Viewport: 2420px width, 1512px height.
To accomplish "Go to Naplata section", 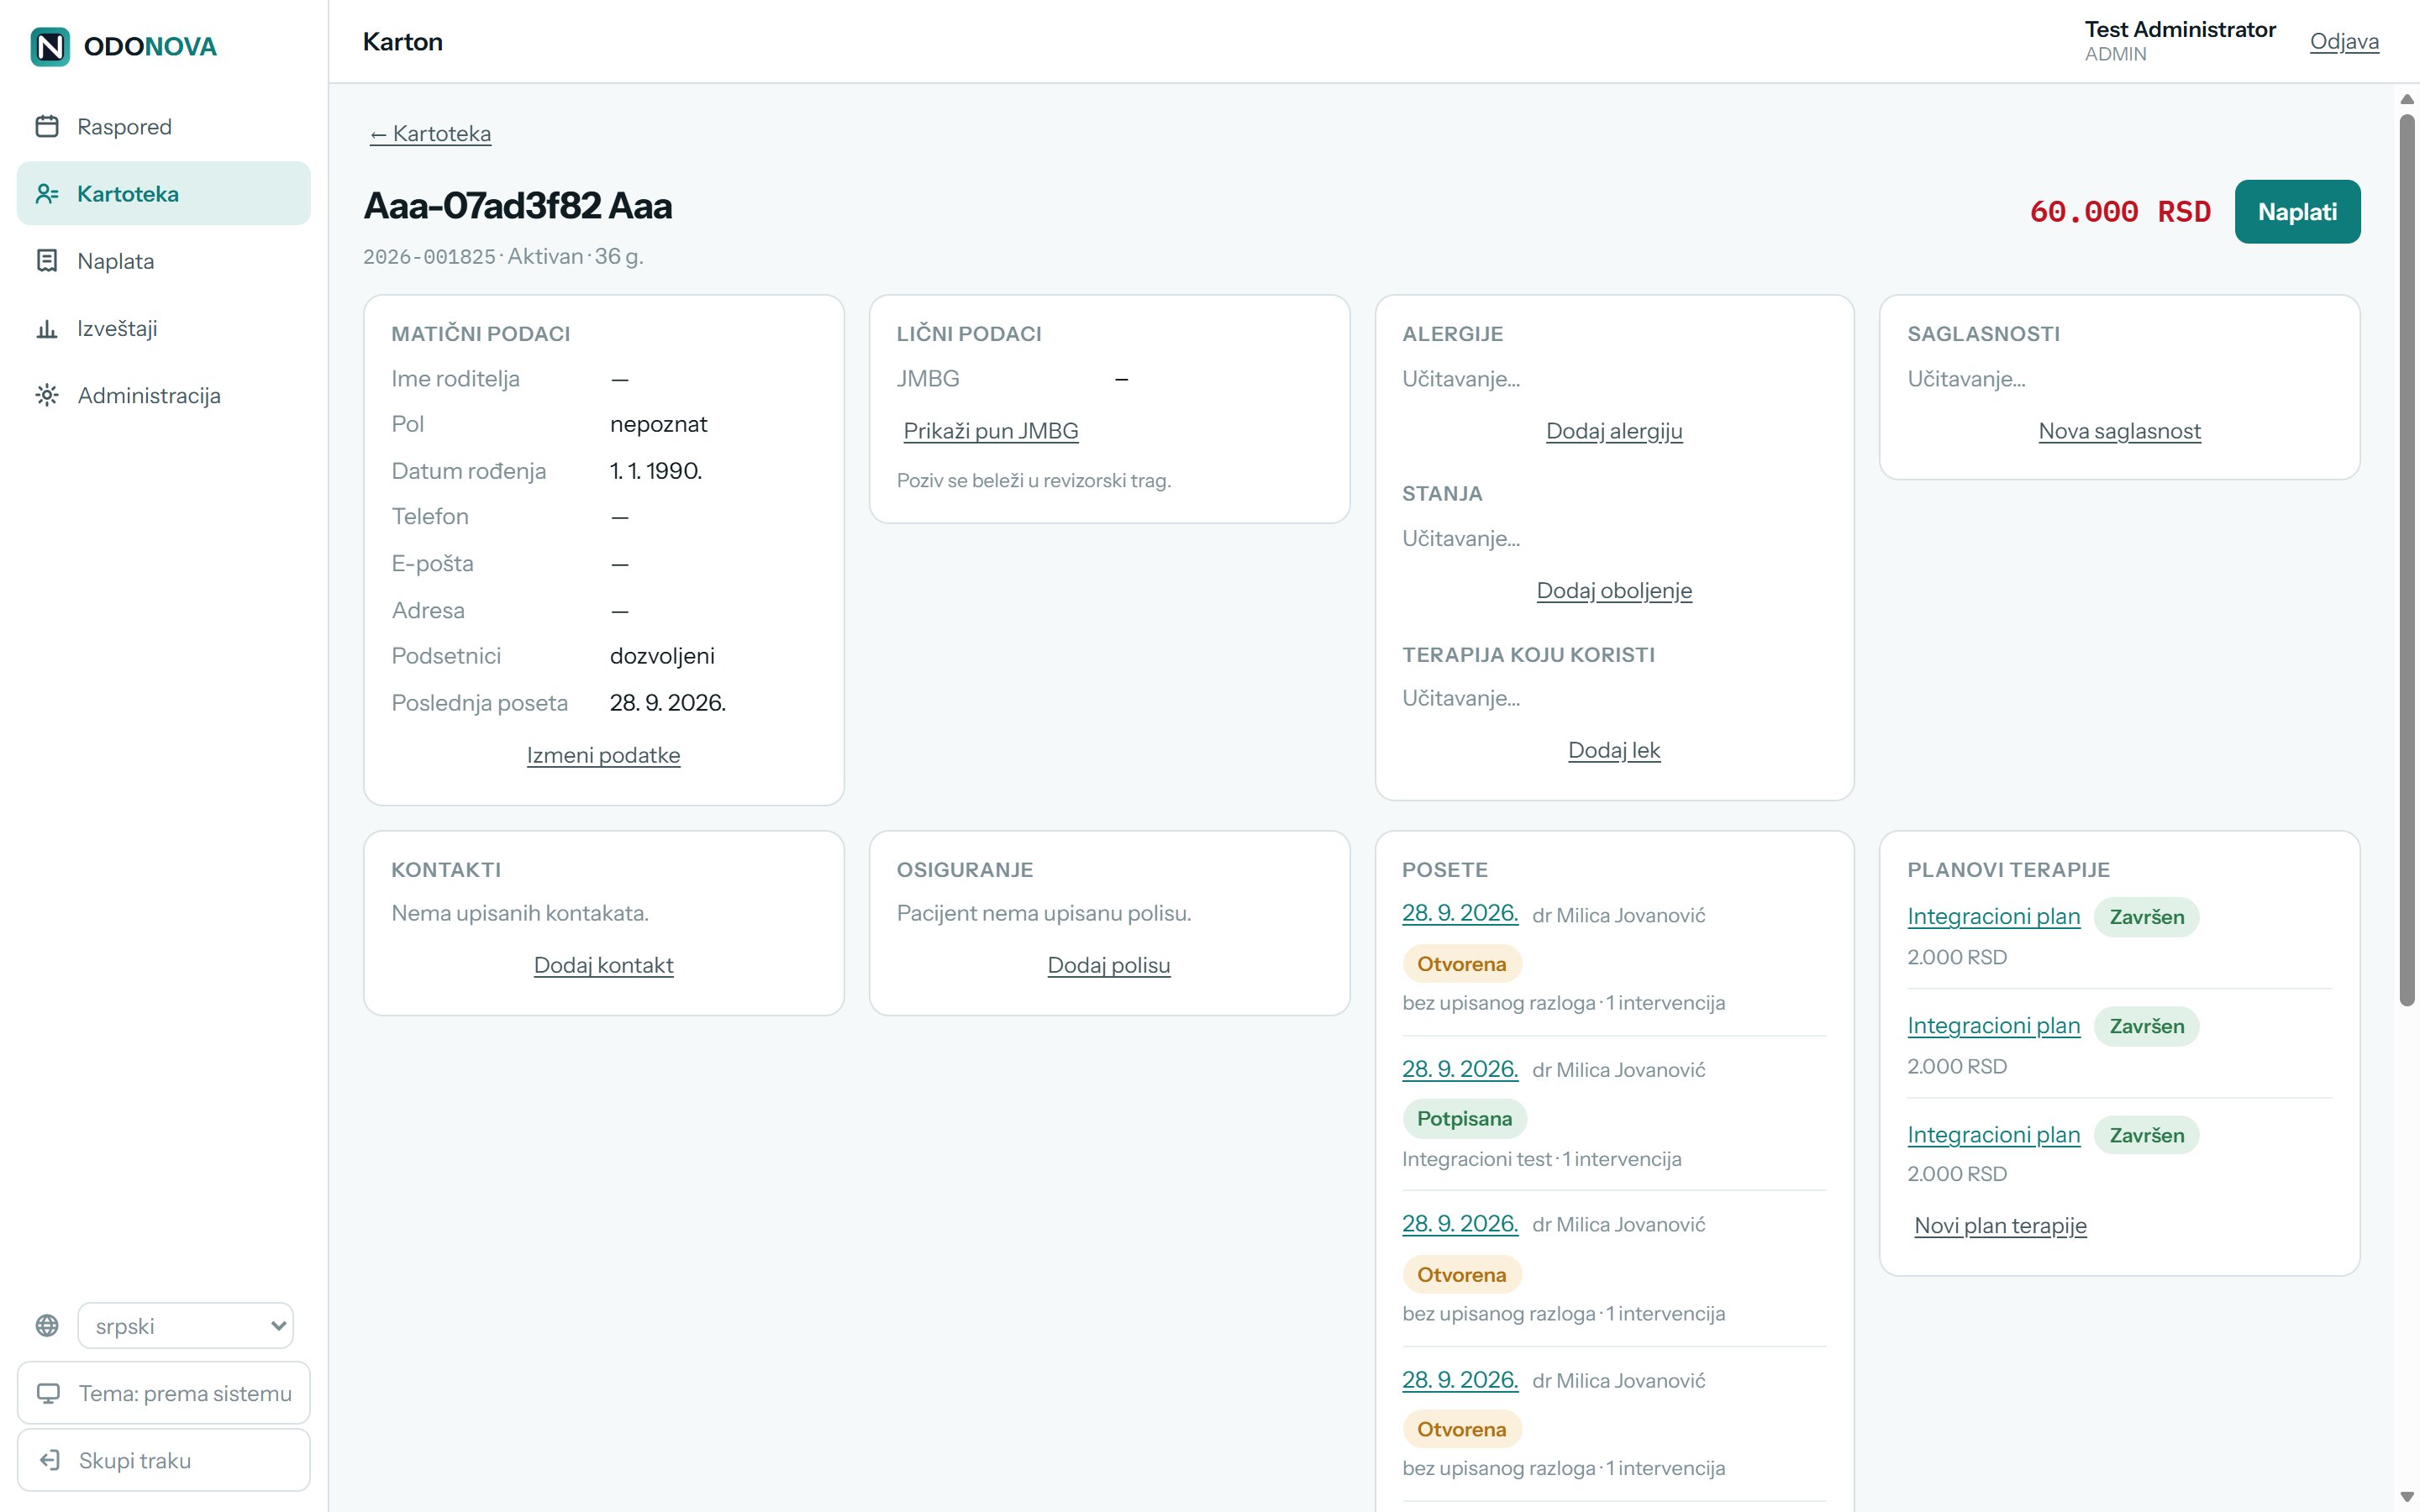I will pos(164,261).
